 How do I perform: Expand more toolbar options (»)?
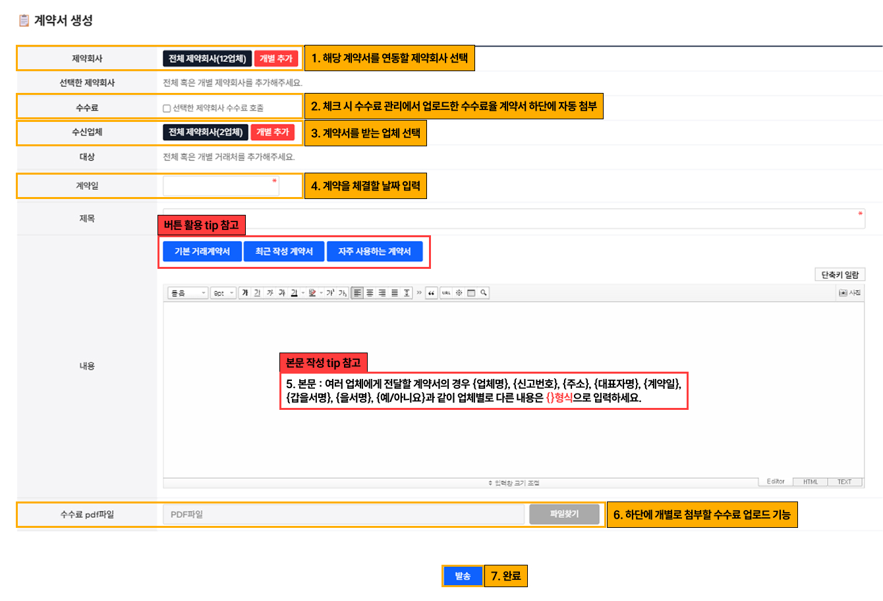coord(419,293)
